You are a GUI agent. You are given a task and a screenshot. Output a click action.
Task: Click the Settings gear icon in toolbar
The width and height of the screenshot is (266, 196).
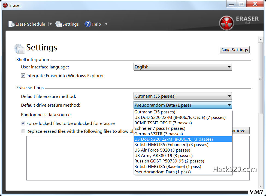pos(59,24)
